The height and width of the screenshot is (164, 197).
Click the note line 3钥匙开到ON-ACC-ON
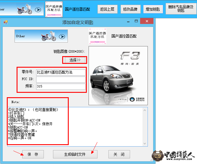24,120
